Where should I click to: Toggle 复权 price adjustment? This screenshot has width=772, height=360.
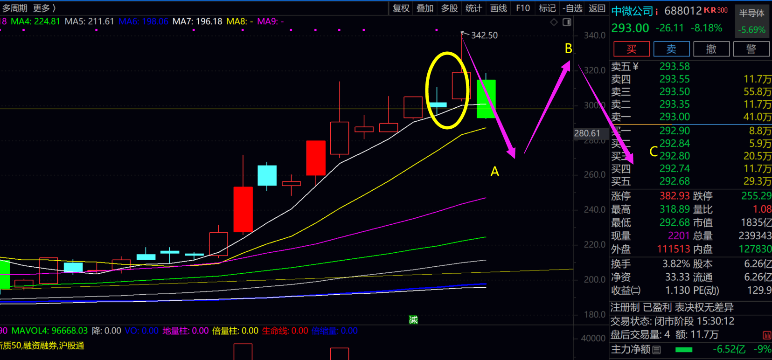coord(401,8)
